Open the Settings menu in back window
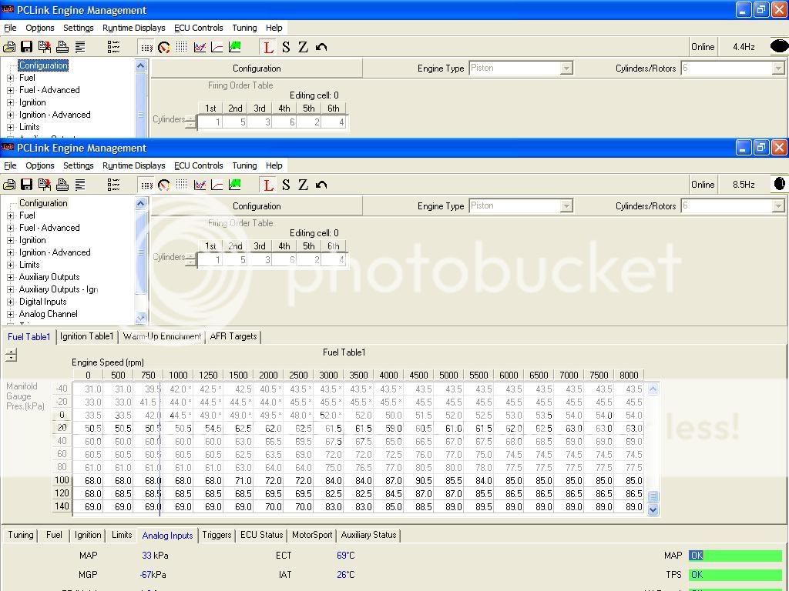This screenshot has width=789, height=591. coord(78,28)
